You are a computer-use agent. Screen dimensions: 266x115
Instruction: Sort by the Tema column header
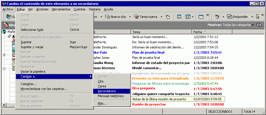point(161,32)
